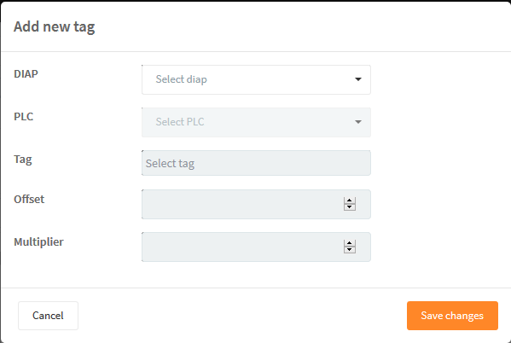Click the Multiplier field label
This screenshot has width=511, height=343.
[x=38, y=242]
